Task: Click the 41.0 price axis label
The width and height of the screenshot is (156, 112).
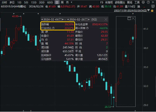Action: [146, 29]
